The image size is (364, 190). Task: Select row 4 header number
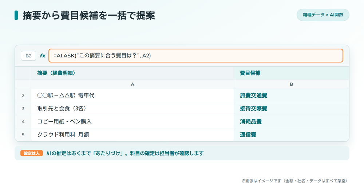(x=23, y=122)
